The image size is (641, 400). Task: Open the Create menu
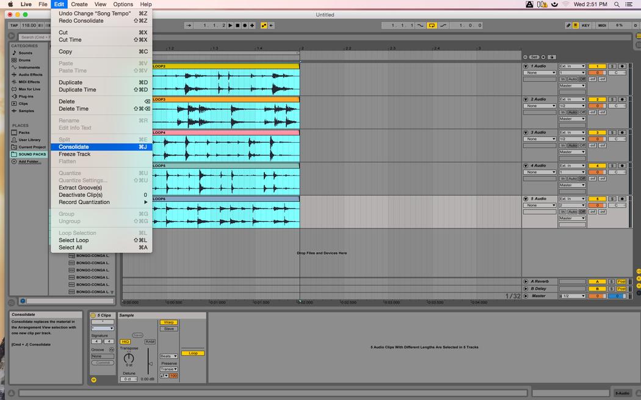(79, 4)
